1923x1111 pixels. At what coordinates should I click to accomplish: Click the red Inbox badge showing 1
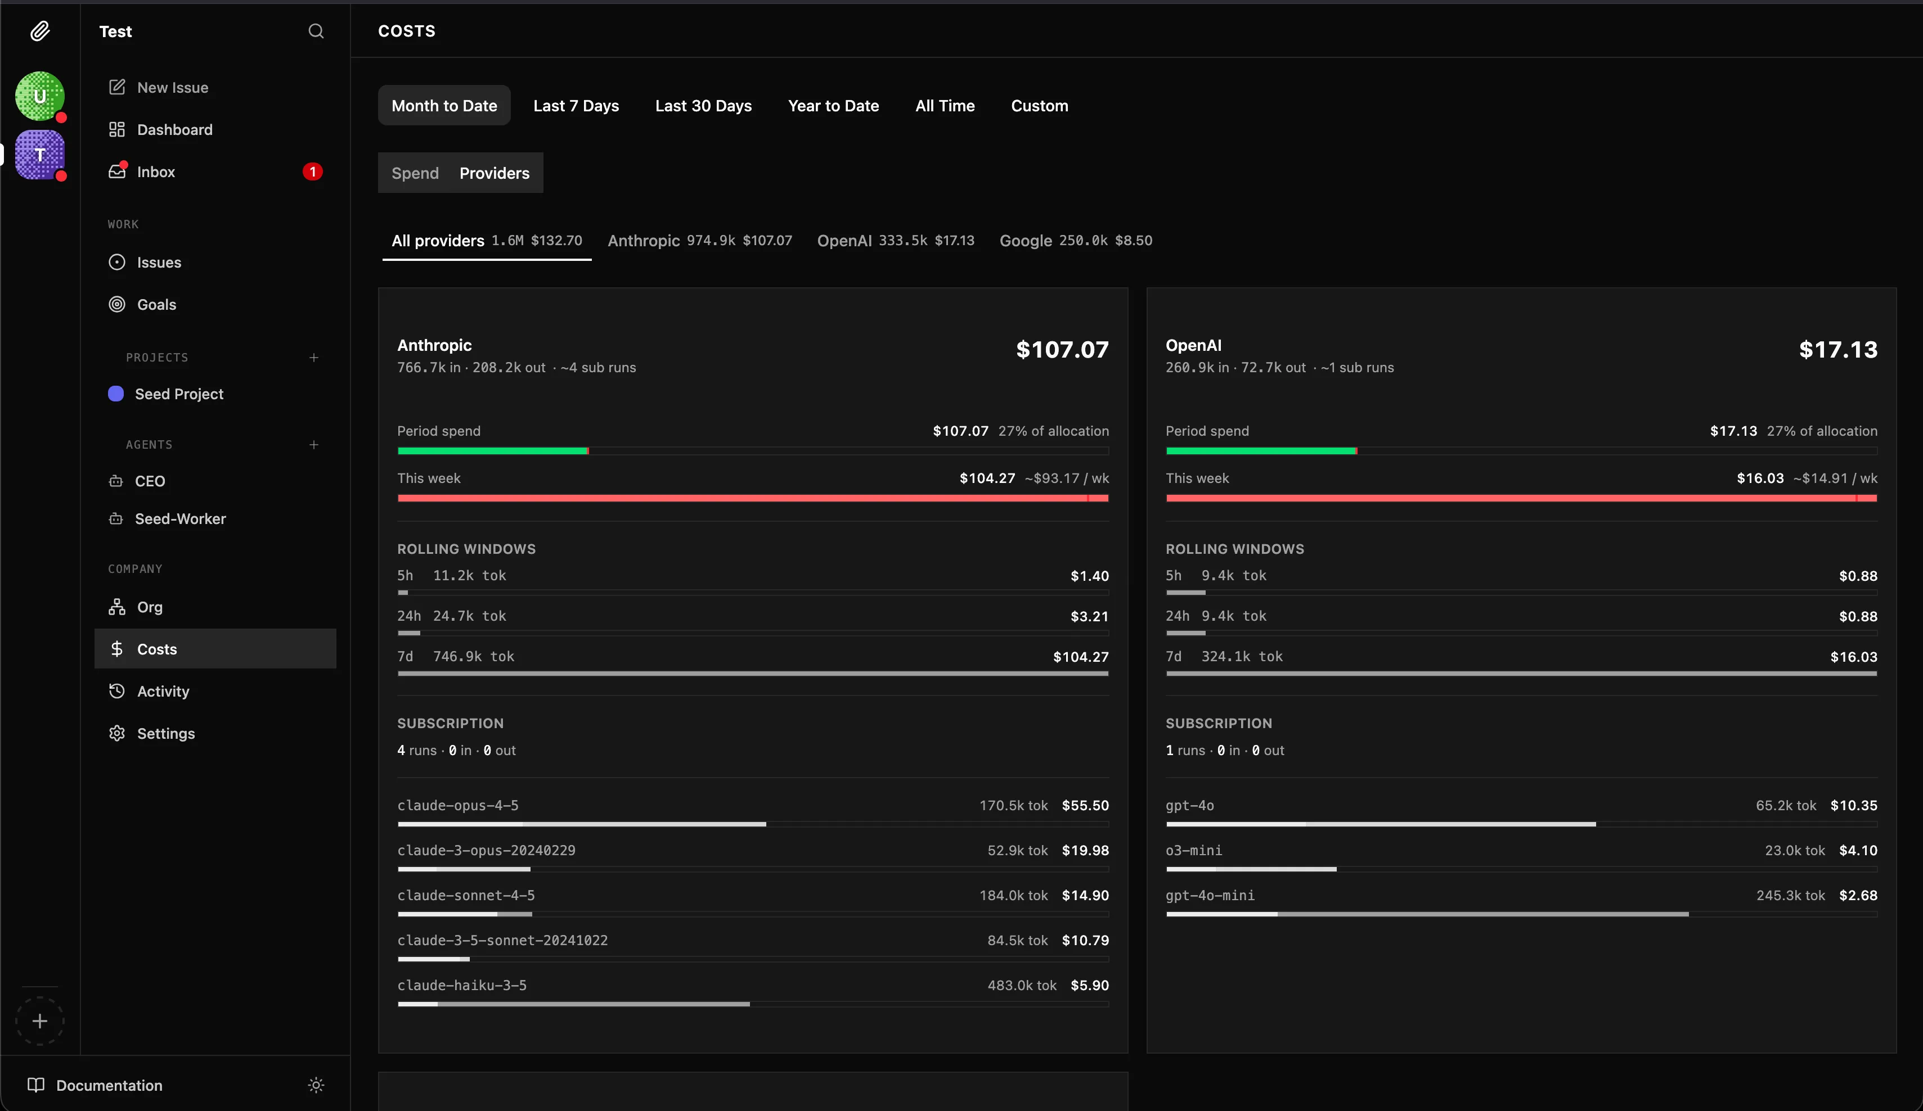(x=312, y=171)
